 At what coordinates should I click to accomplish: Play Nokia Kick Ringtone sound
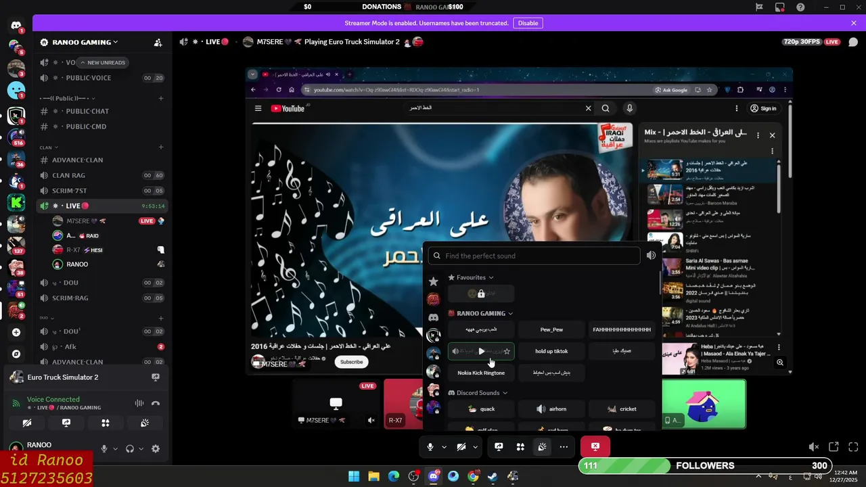481,373
